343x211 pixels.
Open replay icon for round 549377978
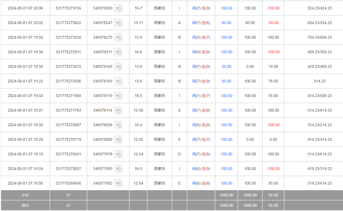click(118, 154)
